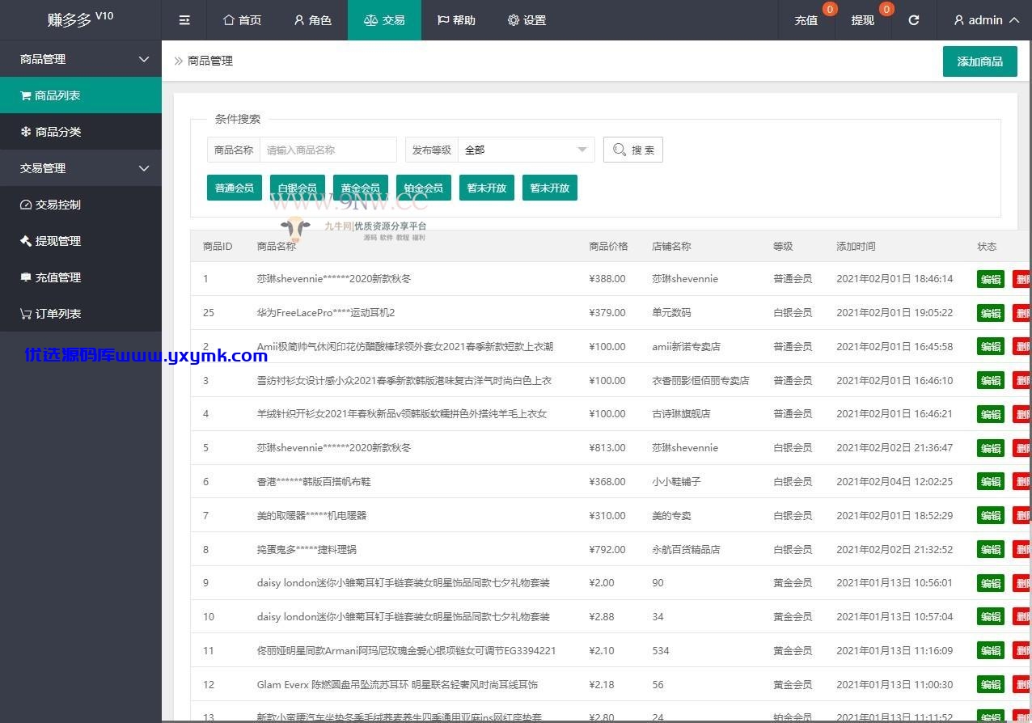Edit the Glam Everx product row

pos(991,684)
